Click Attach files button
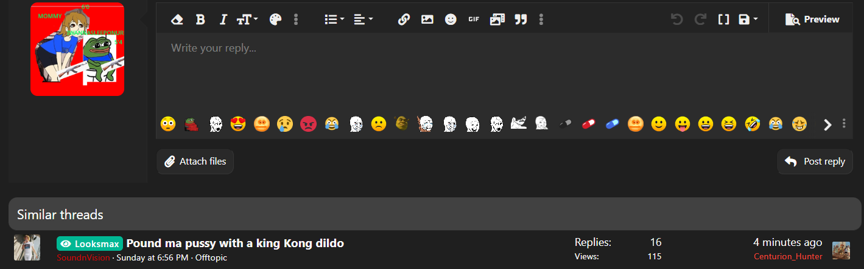The height and width of the screenshot is (269, 864). [195, 162]
